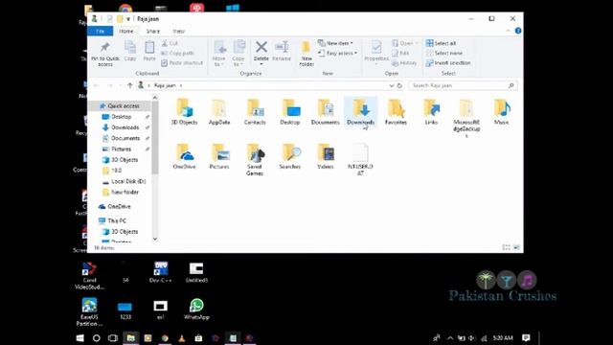Open the MicrosoftEdgeBackups folder
This screenshot has width=613, height=345.
coord(466,117)
